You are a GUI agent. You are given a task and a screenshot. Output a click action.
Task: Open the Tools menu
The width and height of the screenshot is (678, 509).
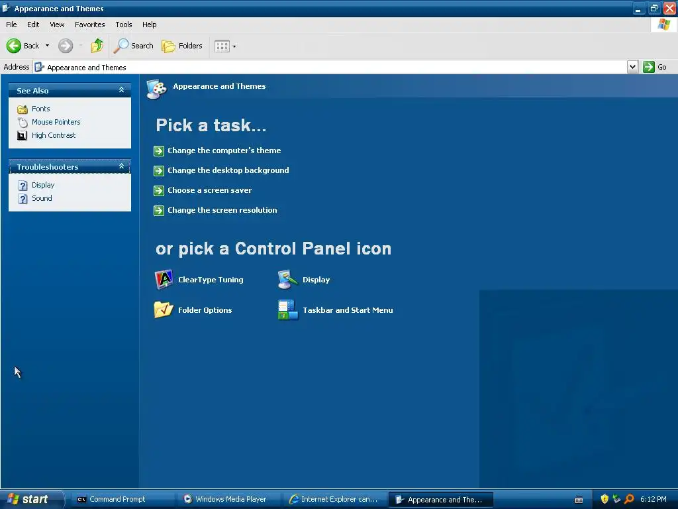[124, 25]
